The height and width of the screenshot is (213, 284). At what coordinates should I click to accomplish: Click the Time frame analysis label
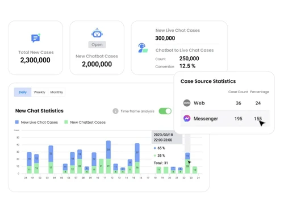[137, 111]
